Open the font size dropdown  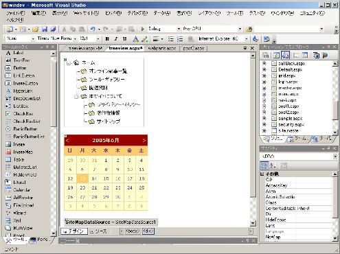pos(98,39)
